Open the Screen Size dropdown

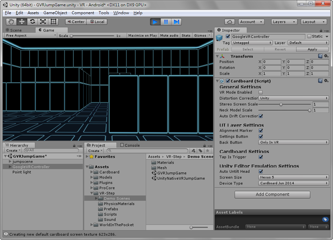294,177
